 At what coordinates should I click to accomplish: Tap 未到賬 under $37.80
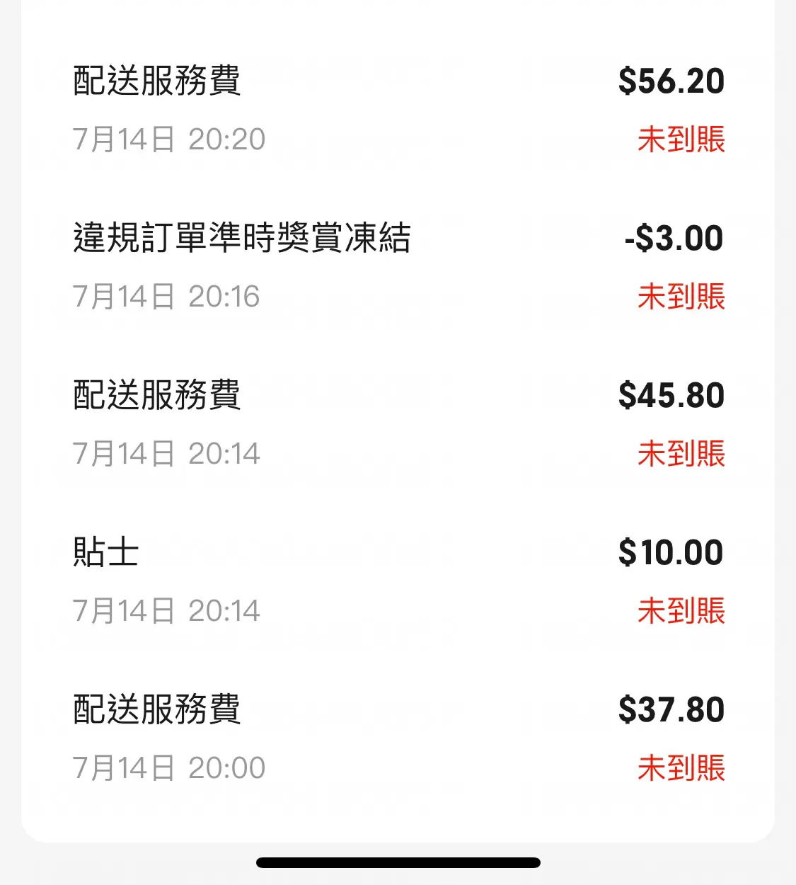(x=681, y=767)
